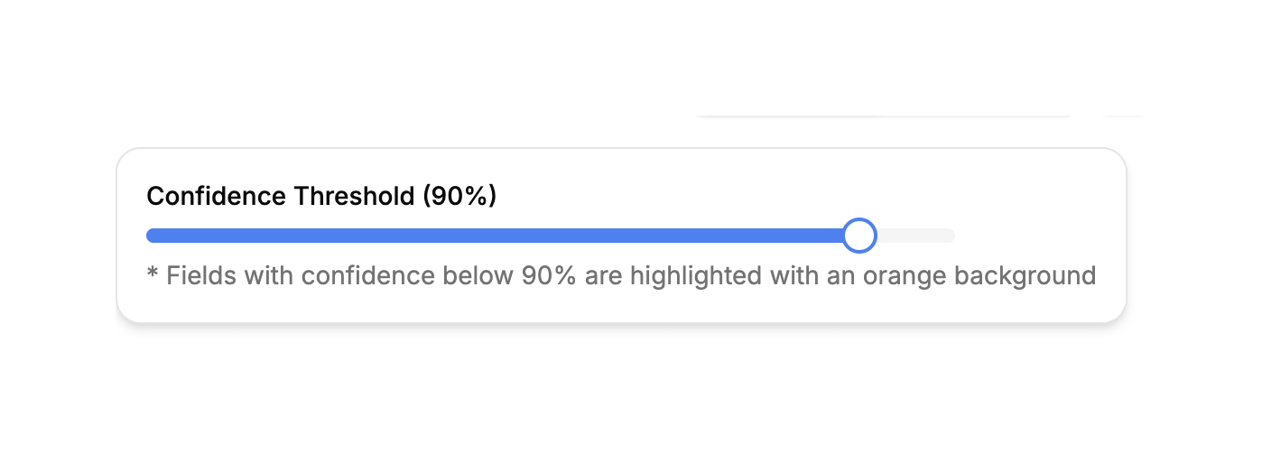The image size is (1262, 454).
Task: Click "90%" in the helper note text
Action: tap(549, 275)
